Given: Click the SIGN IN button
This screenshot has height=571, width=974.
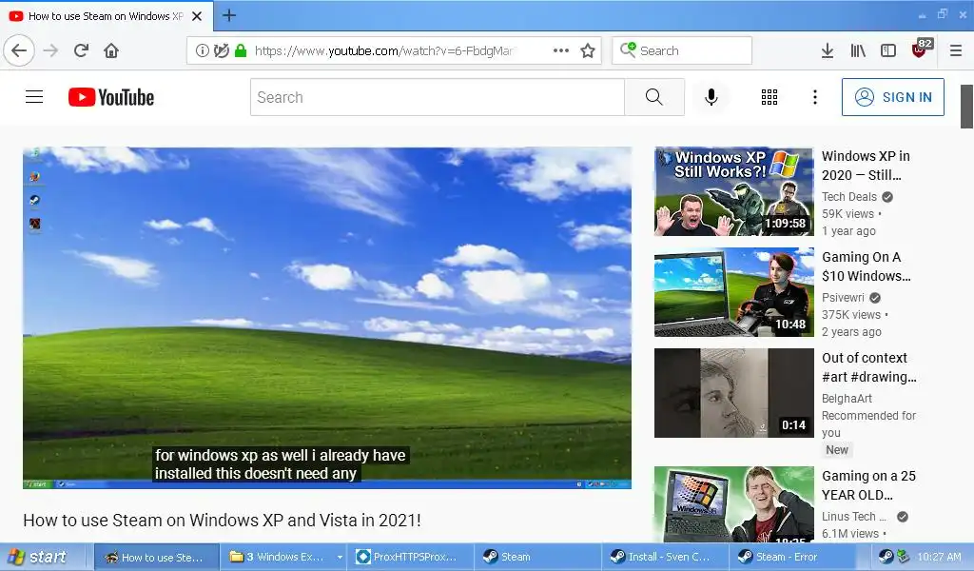Looking at the screenshot, I should [x=892, y=97].
